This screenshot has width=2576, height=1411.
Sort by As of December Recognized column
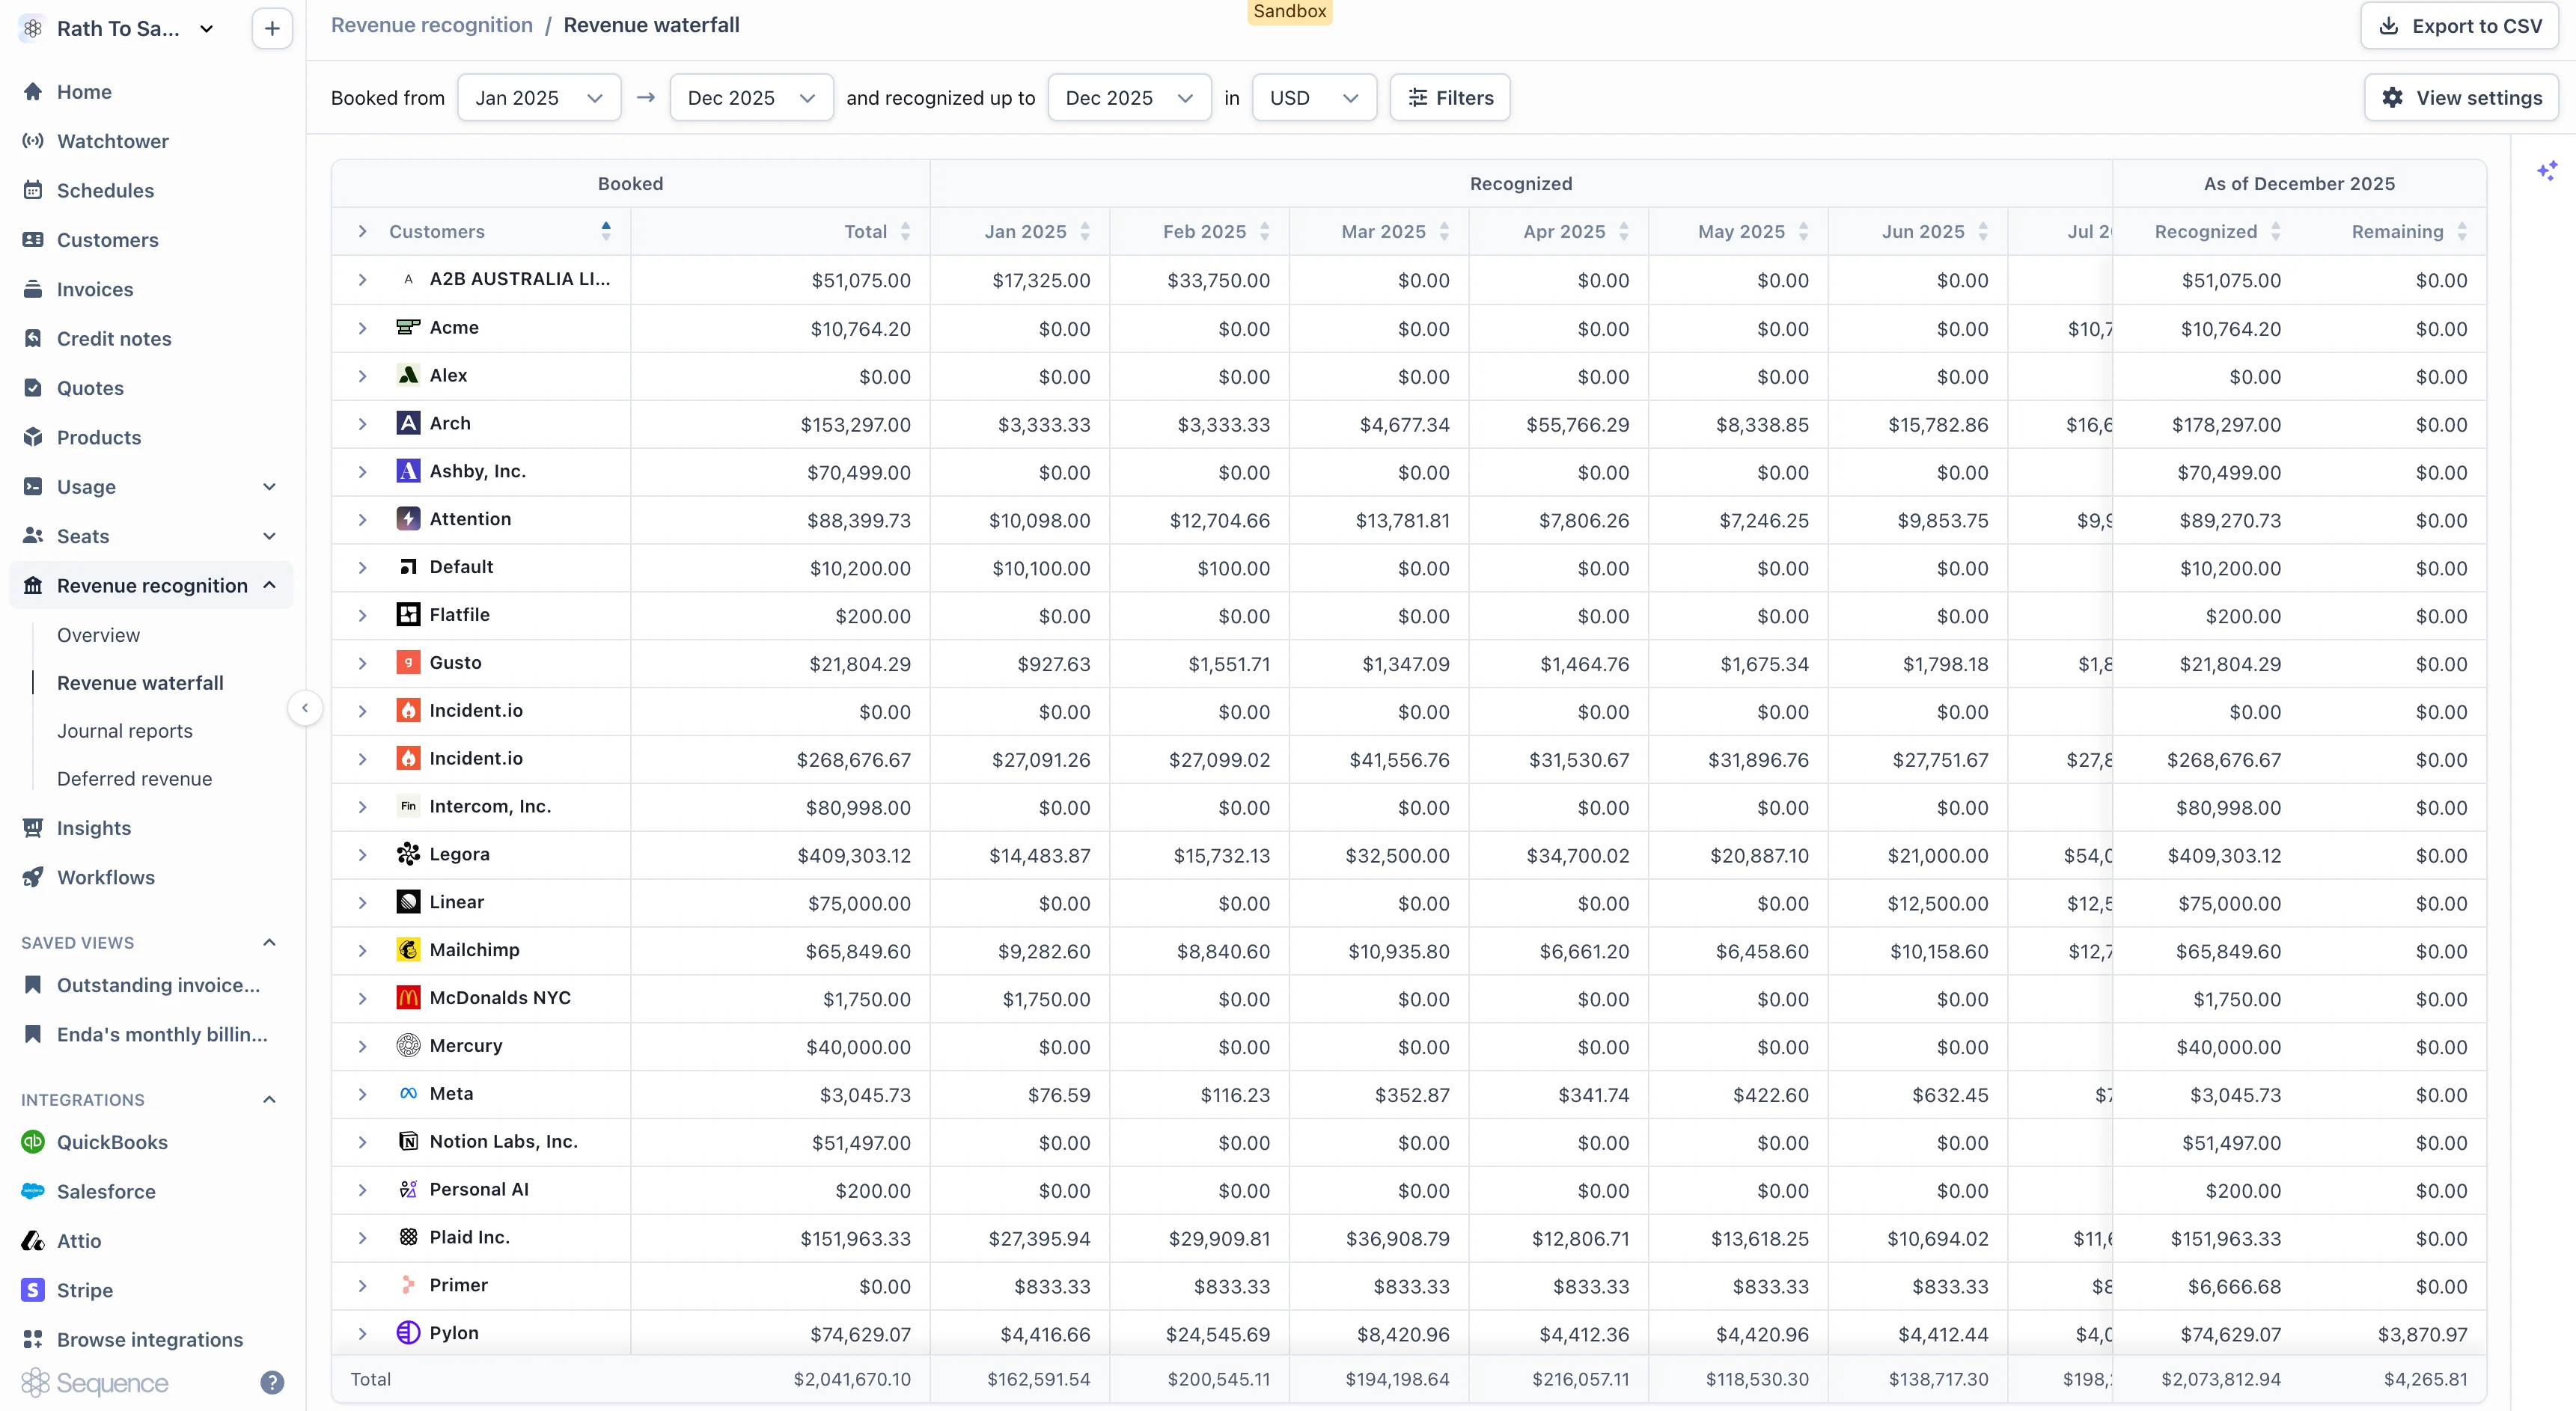pyautogui.click(x=2275, y=231)
